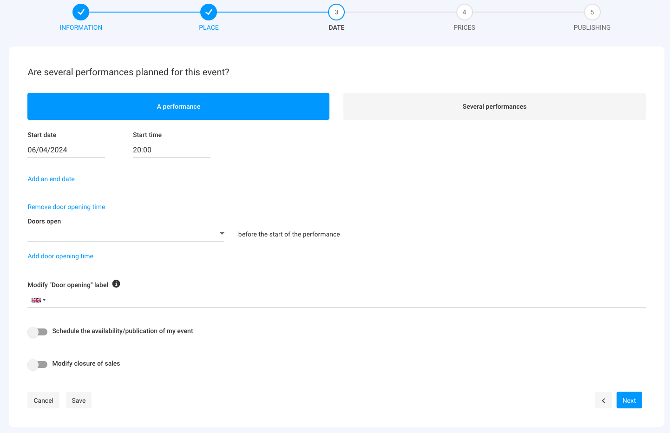Open the Door opening label info tooltip
This screenshot has height=433, width=670.
(x=116, y=283)
